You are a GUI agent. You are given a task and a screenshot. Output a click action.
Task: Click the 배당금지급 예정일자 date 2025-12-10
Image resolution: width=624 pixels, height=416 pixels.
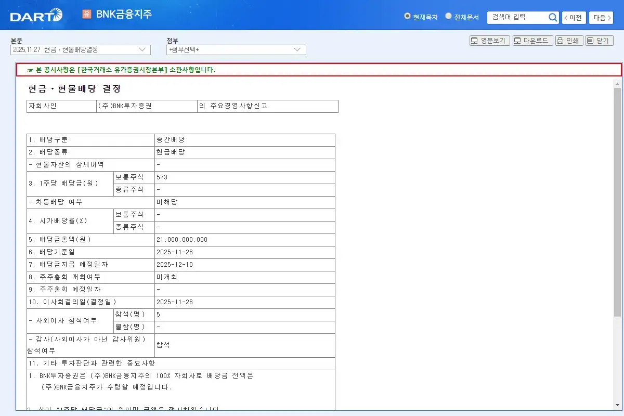click(x=175, y=265)
